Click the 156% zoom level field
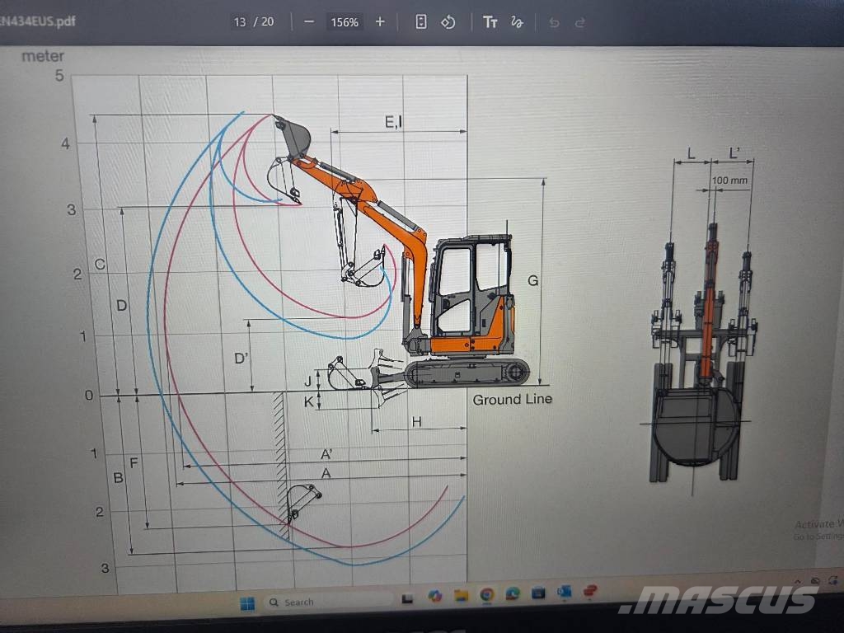Viewport: 844px width, 633px height. tap(345, 22)
